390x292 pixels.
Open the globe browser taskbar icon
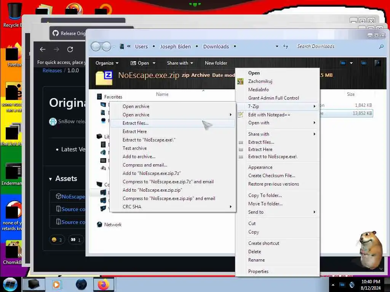(x=81, y=284)
